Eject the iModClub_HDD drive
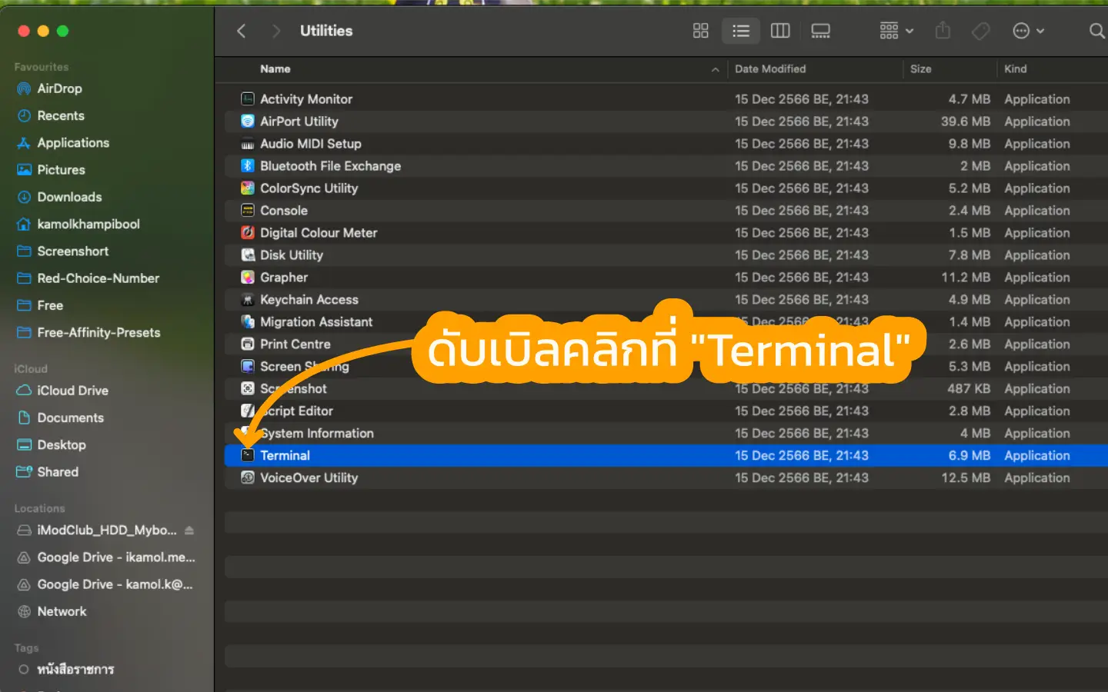The width and height of the screenshot is (1108, 692). (189, 531)
